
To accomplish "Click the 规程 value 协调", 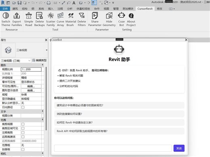I will click(31, 95).
